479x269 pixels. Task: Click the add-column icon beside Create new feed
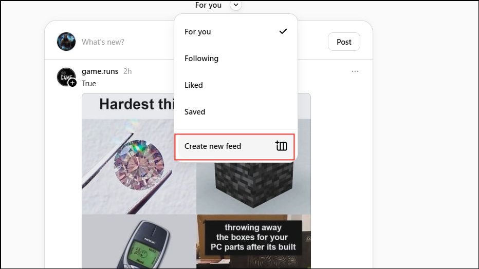coord(281,146)
